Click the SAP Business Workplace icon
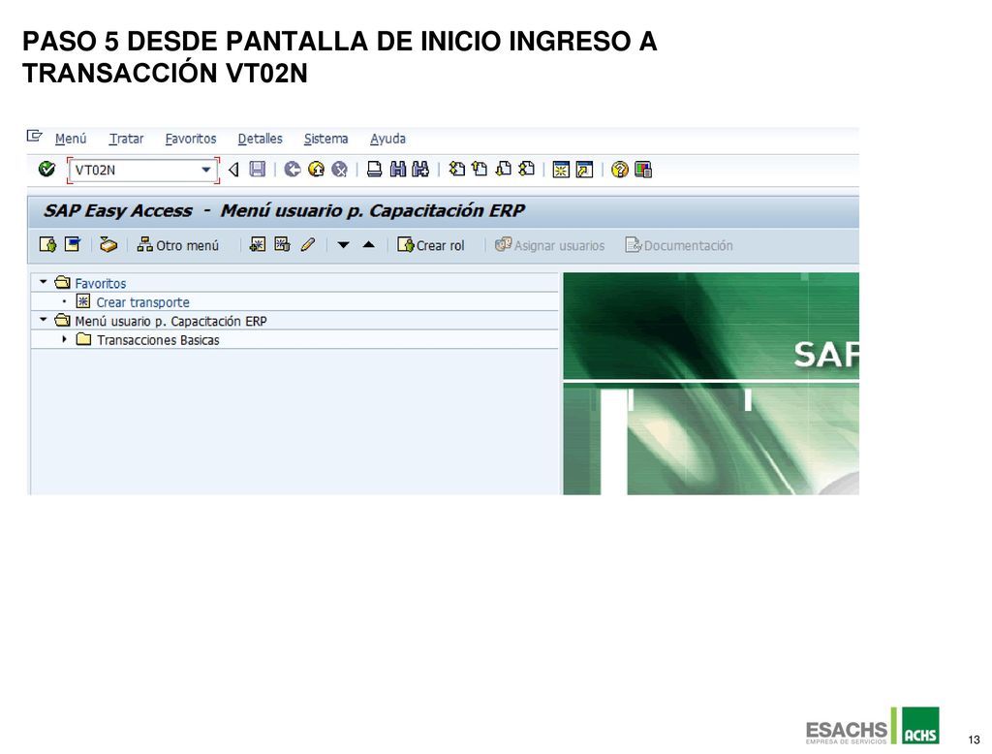 coord(108,244)
